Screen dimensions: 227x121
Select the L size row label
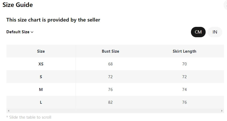[x=41, y=102]
